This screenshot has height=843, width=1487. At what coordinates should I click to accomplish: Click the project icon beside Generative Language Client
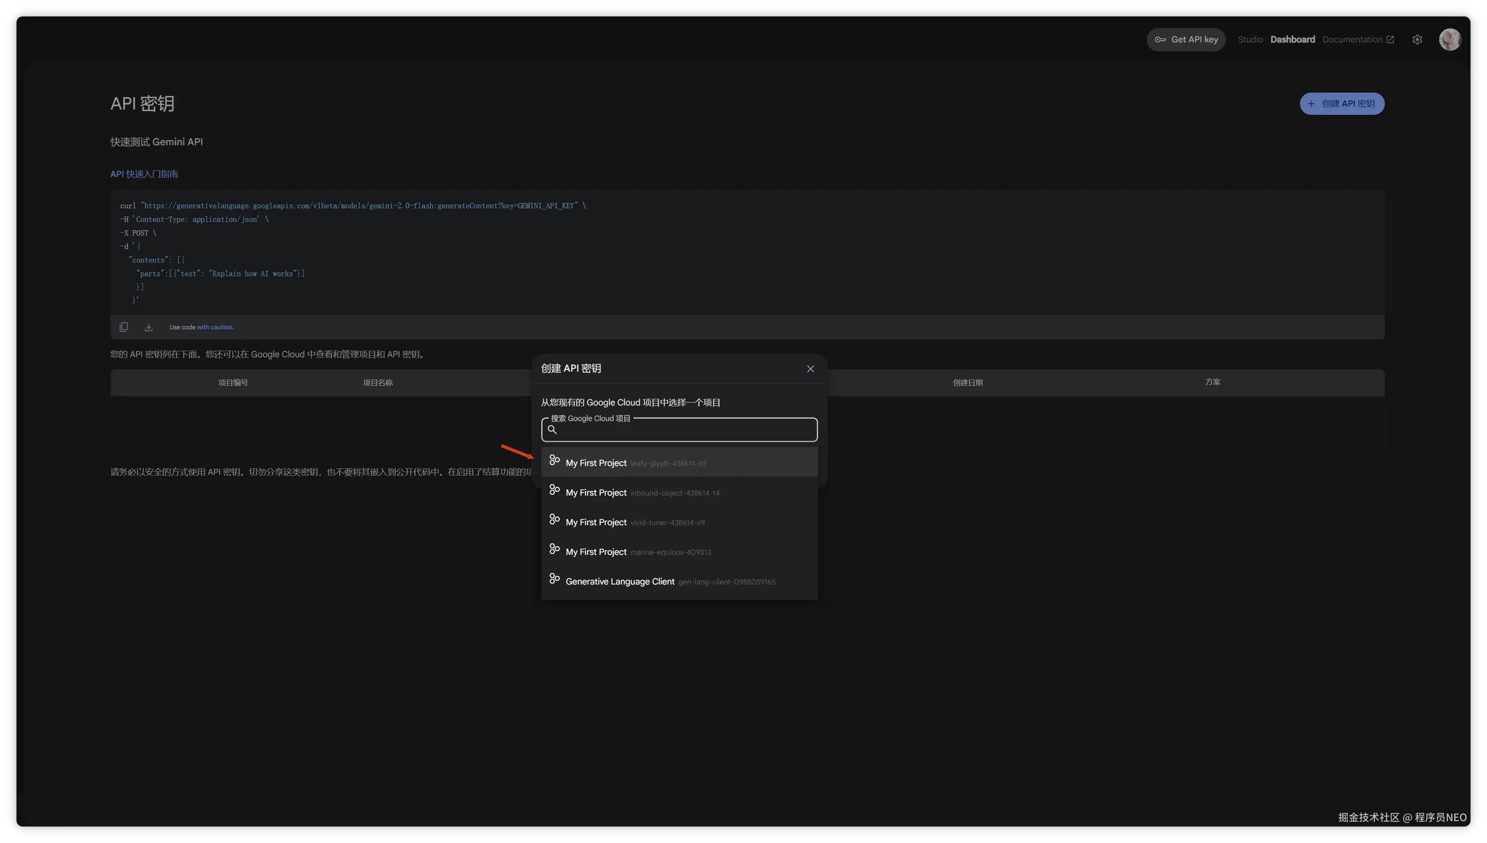point(554,578)
